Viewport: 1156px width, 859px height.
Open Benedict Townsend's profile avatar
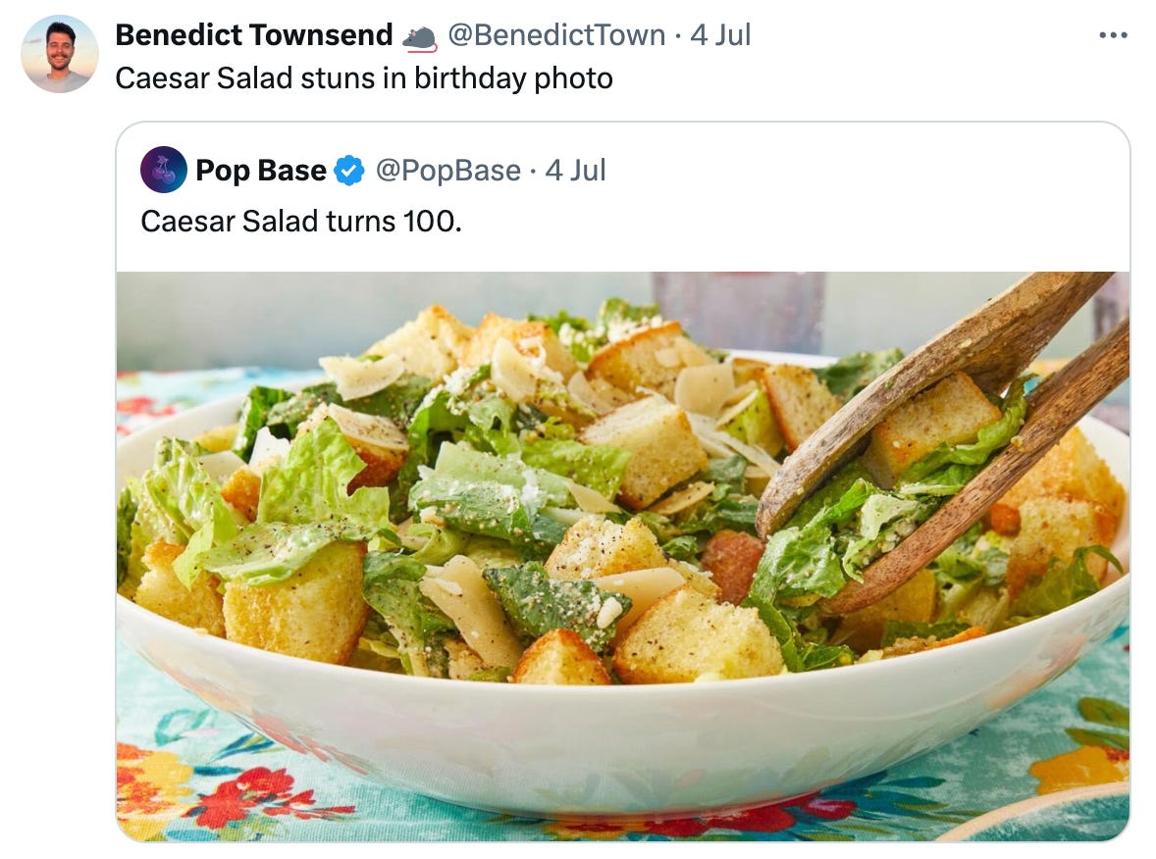tap(60, 54)
